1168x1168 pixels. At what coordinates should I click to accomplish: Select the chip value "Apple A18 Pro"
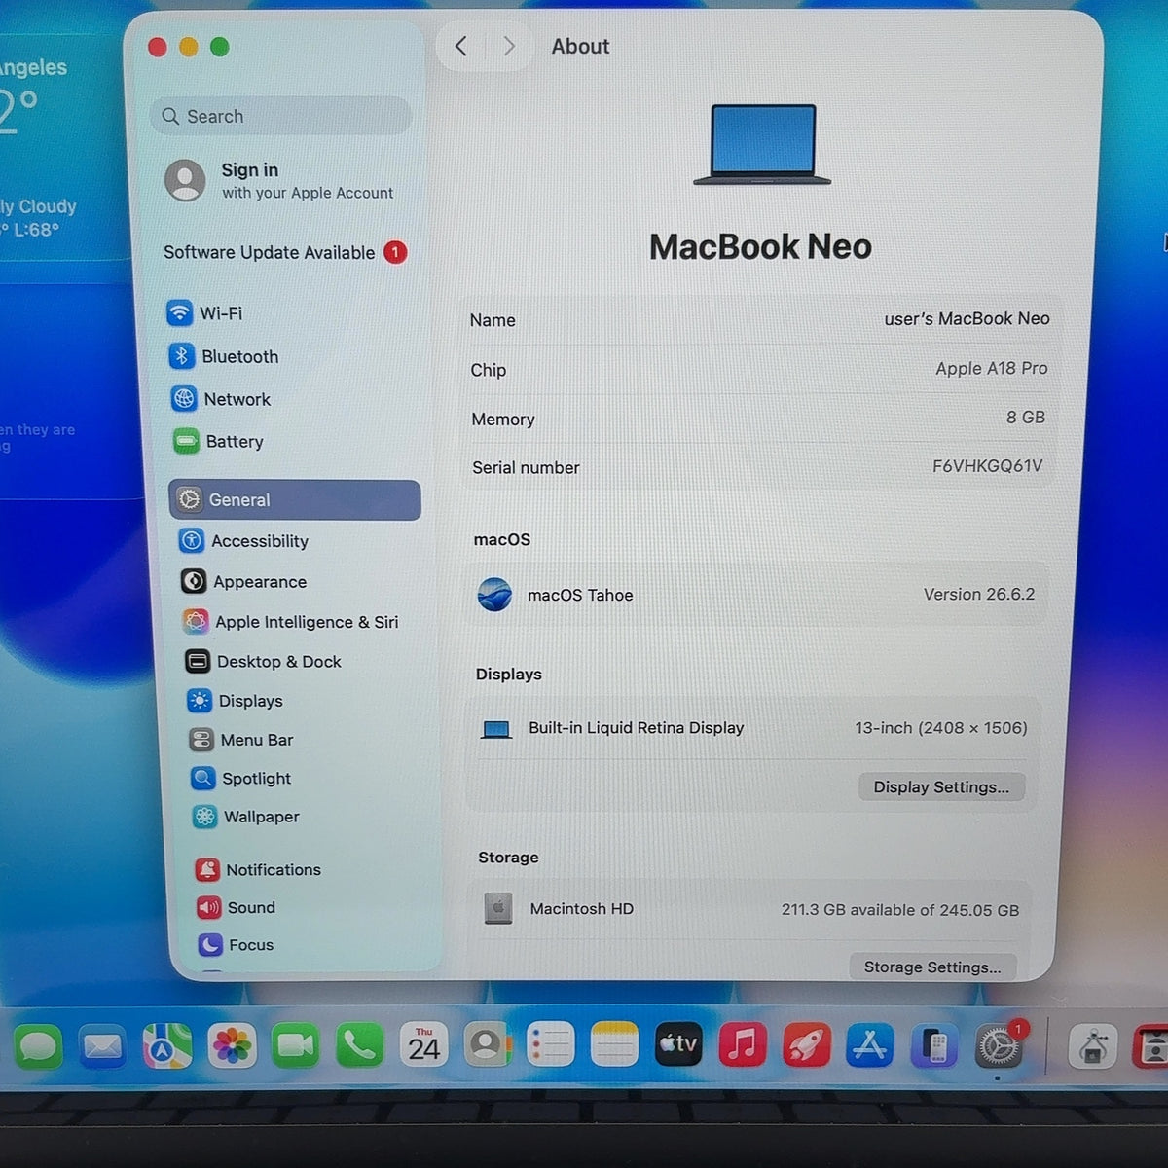click(x=991, y=368)
